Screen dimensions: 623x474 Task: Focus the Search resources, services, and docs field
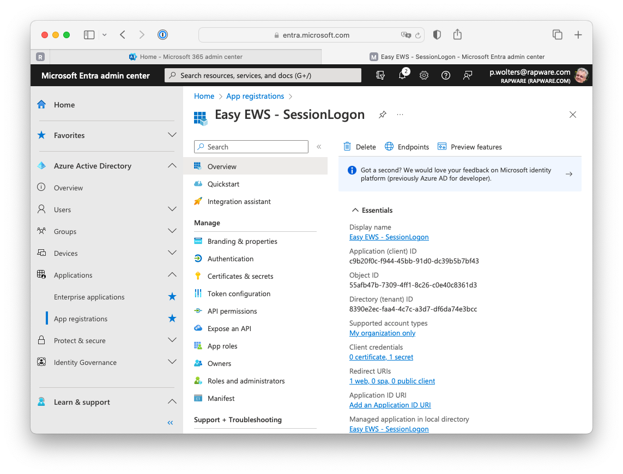click(263, 75)
